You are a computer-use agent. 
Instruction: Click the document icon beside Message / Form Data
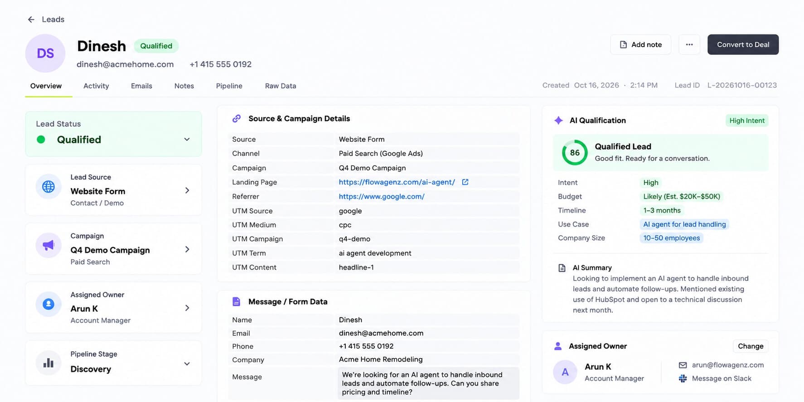(236, 301)
